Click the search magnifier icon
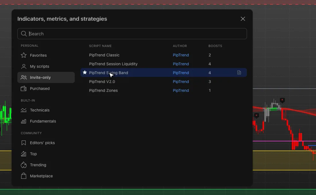Screen dimensions: 316x195 click(24, 34)
